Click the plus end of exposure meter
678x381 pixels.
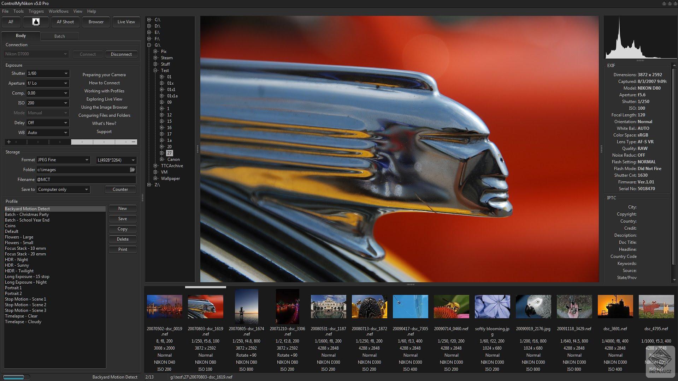(9, 142)
